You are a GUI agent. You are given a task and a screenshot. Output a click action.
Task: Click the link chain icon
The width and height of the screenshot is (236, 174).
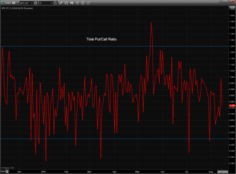click(x=88, y=3)
